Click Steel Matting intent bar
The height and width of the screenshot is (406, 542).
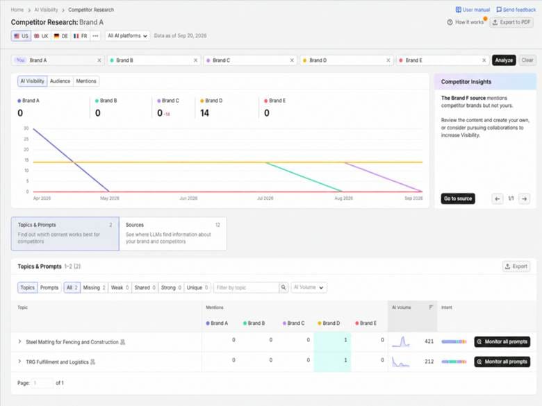click(454, 341)
